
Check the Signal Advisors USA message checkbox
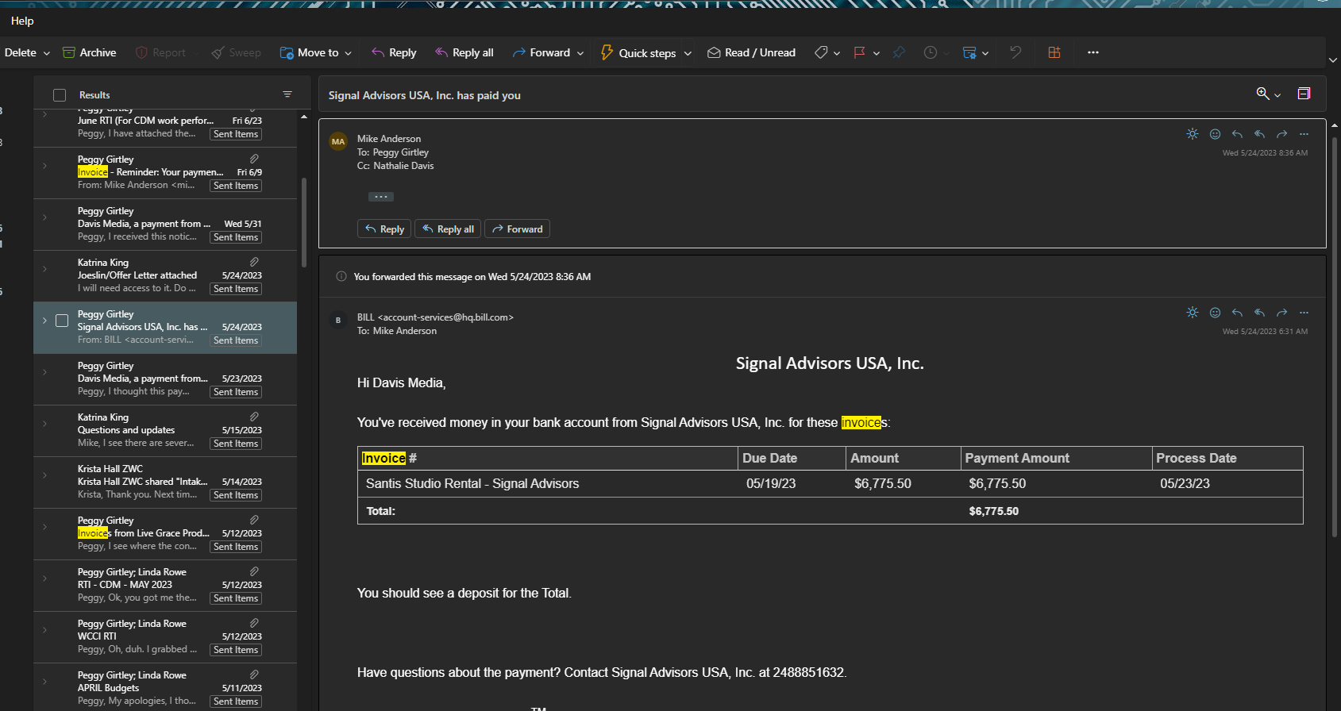click(x=62, y=321)
